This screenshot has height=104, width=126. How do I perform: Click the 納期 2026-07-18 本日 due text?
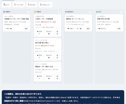[47, 46]
